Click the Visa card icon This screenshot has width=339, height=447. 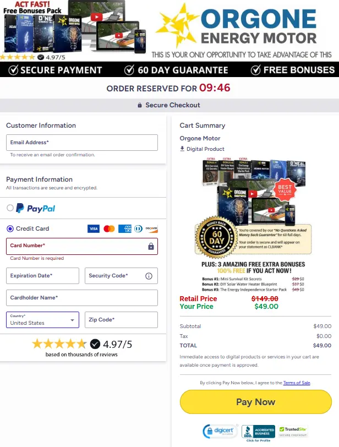[x=93, y=228]
